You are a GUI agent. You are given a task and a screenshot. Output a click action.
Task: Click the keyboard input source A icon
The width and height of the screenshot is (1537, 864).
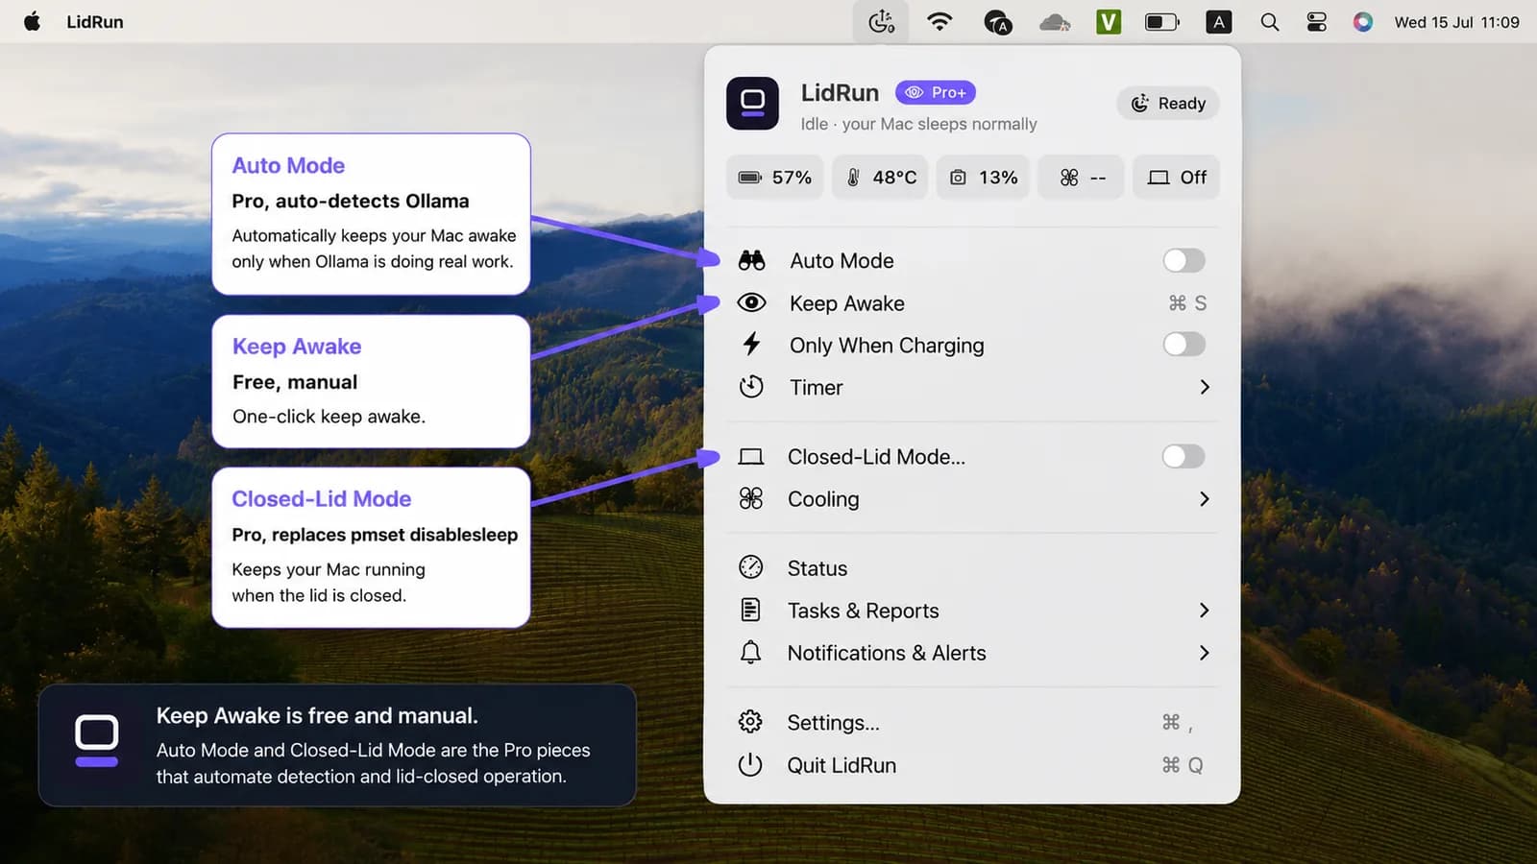coord(1218,21)
